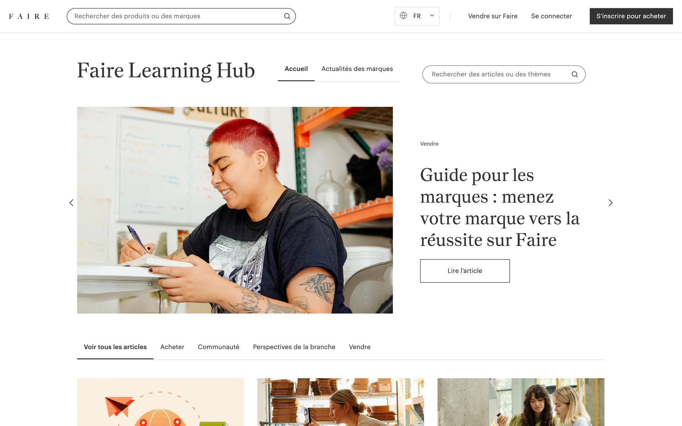Focus the product and brand search field
The height and width of the screenshot is (426, 682).
pos(181,16)
